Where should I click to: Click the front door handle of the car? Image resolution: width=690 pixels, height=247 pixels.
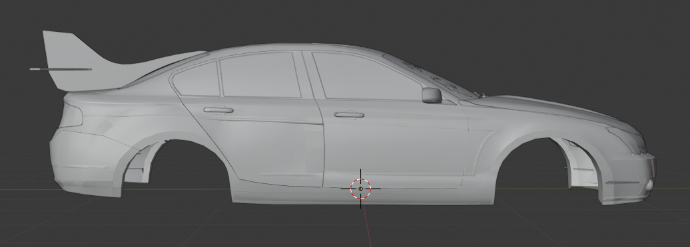[349, 115]
